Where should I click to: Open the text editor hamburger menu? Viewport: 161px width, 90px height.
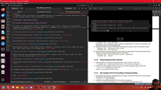(75, 8)
